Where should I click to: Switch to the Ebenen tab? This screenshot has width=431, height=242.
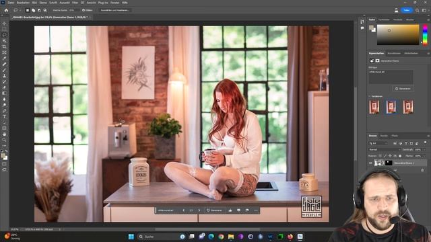point(372,136)
